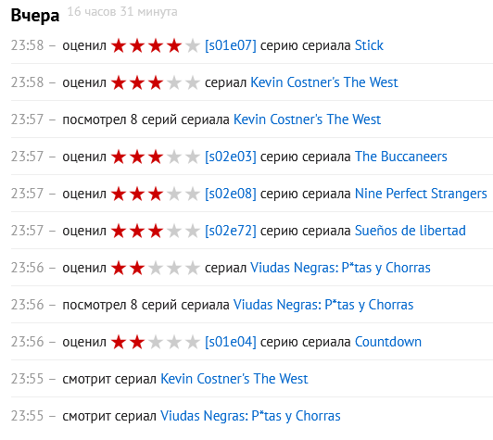Screen dimensions: 493x440
Task: Open the Stick series link
Action: pyautogui.click(x=369, y=45)
